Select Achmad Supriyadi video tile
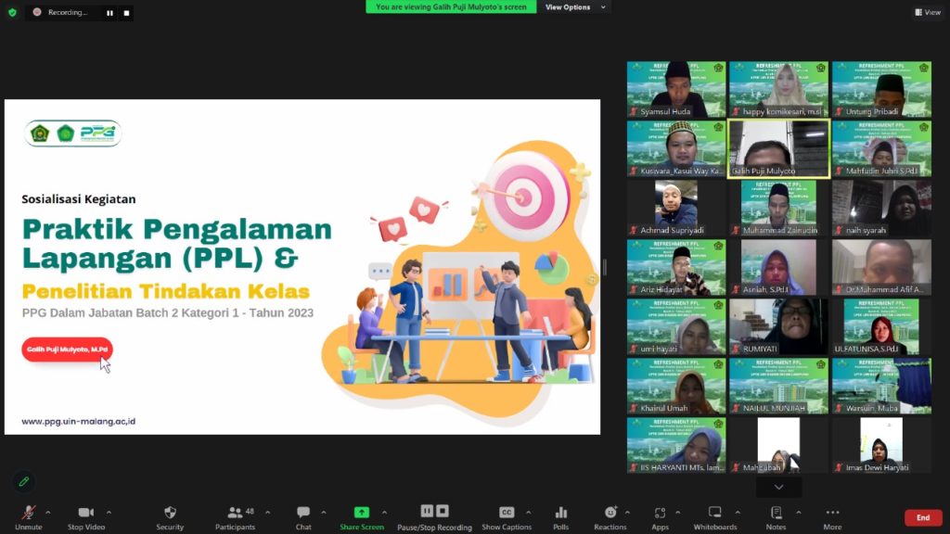 (x=676, y=208)
